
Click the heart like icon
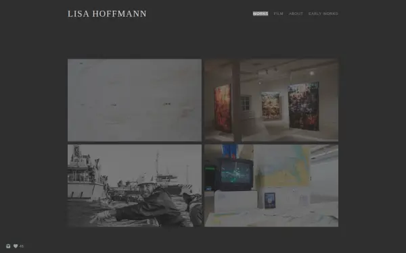pyautogui.click(x=16, y=246)
